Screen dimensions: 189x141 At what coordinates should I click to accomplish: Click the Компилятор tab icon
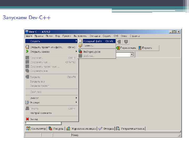(x=28, y=129)
